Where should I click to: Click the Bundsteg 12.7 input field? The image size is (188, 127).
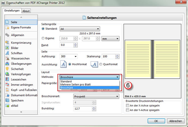tap(83, 109)
